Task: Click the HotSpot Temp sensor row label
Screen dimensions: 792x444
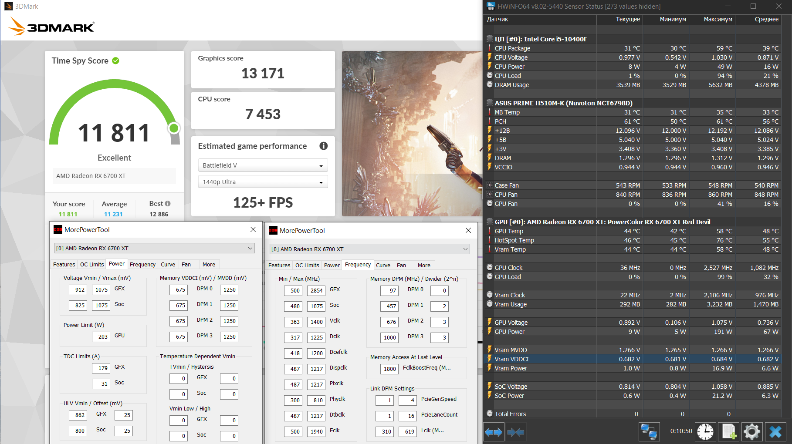Action: [514, 240]
